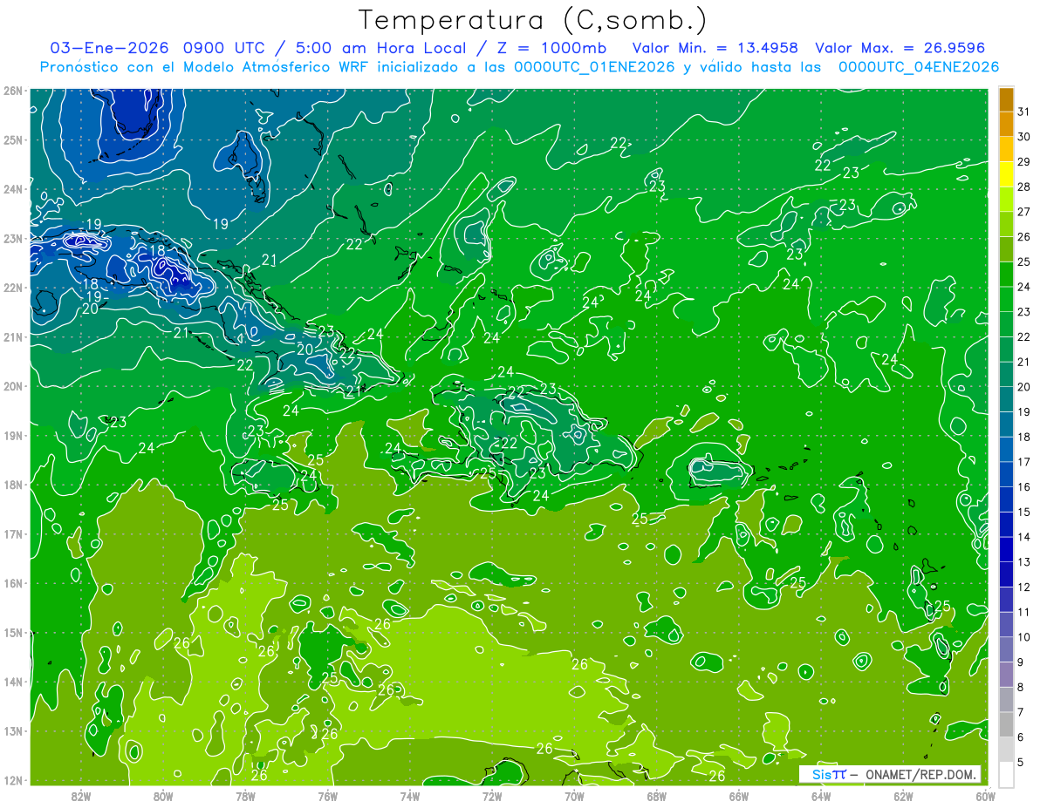1047x808 pixels.
Task: Click the color scale label 30
Action: pos(1024,136)
